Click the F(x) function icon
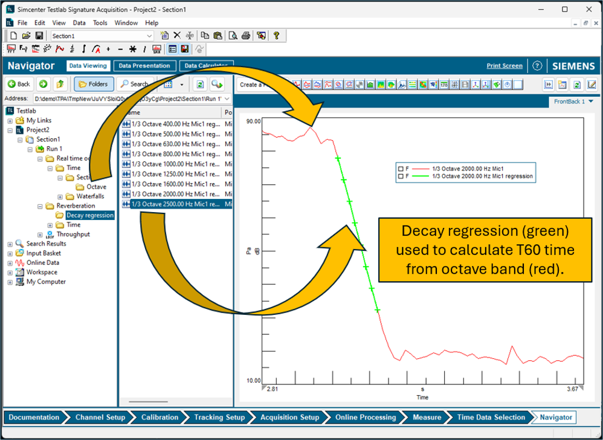Screen dimensions: 603x440 (x=23, y=49)
